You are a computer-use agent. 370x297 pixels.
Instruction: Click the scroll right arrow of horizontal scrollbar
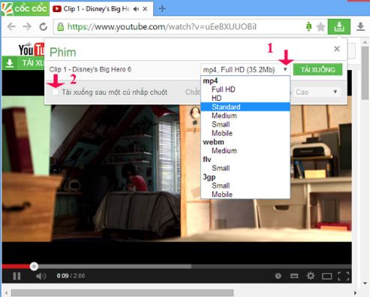coord(355,292)
